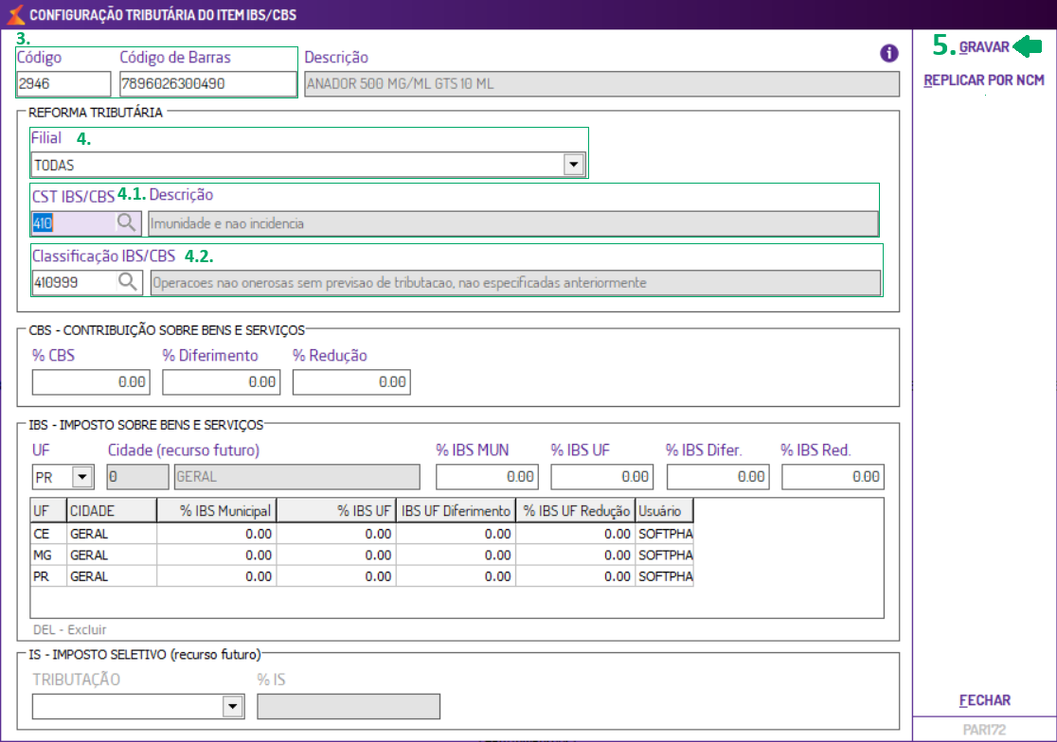Click the GRAVAR button to save
The height and width of the screenshot is (742, 1057).
[x=984, y=47]
